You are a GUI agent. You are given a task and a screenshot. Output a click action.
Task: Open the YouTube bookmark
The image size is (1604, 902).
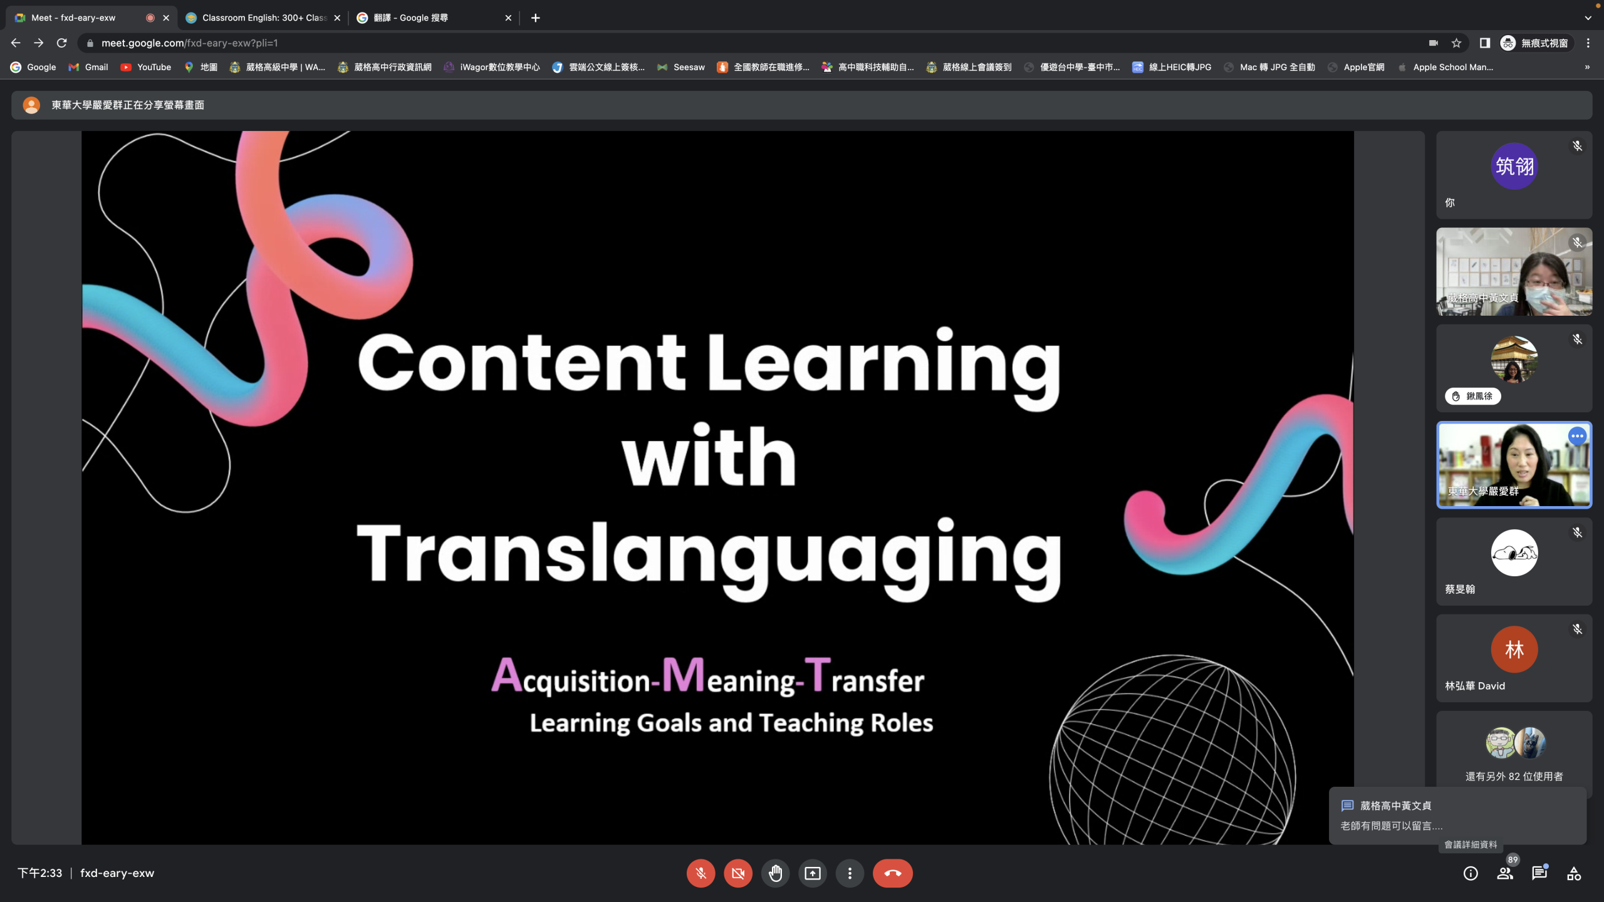pos(146,67)
